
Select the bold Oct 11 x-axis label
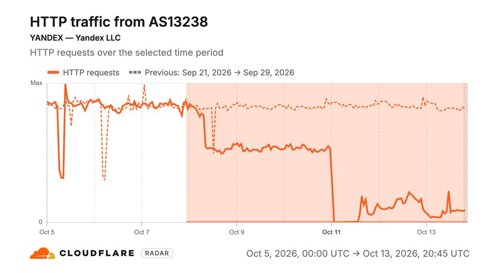pos(331,232)
